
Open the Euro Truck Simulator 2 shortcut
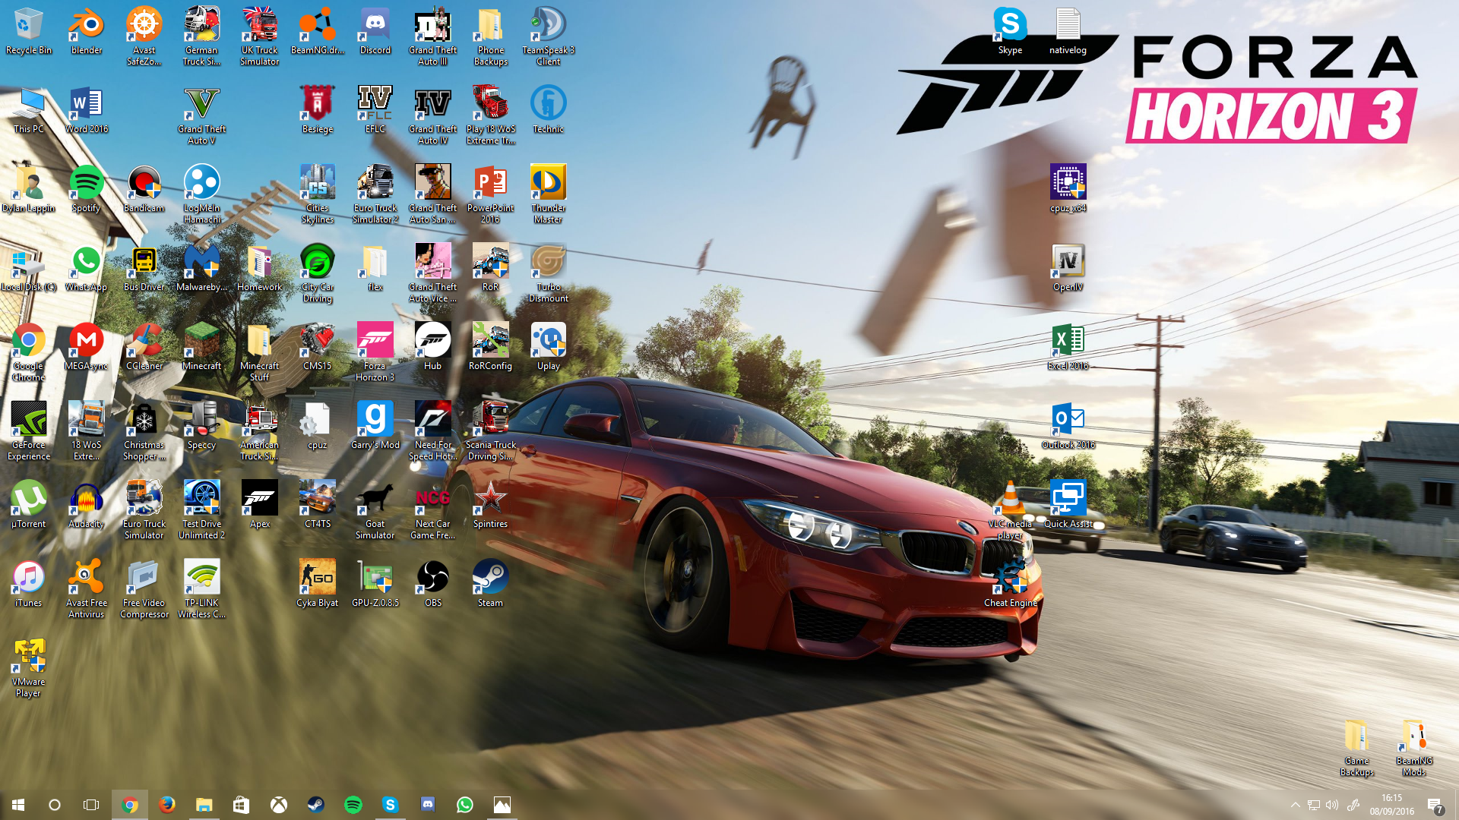pyautogui.click(x=375, y=195)
